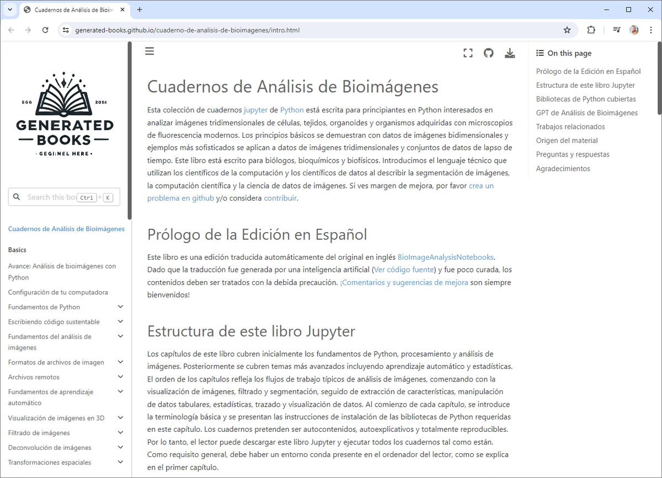
Task: Go back in browser history
Action: [11, 30]
